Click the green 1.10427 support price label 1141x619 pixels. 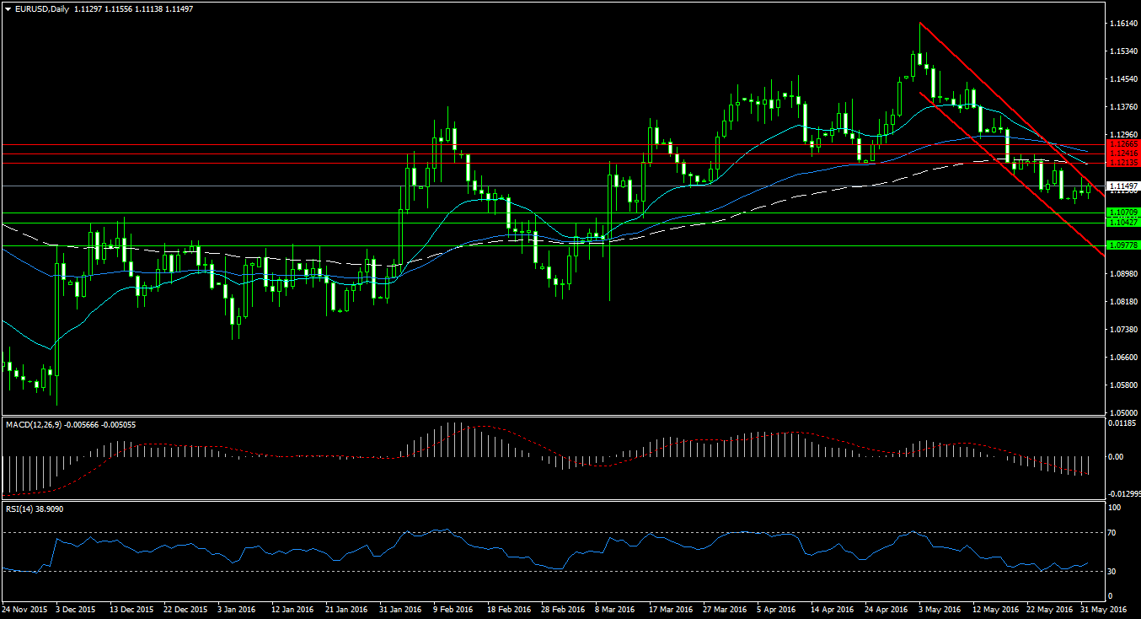click(1122, 222)
